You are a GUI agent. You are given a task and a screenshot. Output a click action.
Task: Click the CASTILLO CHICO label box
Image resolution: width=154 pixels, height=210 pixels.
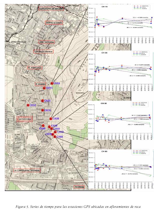pos(54,23)
